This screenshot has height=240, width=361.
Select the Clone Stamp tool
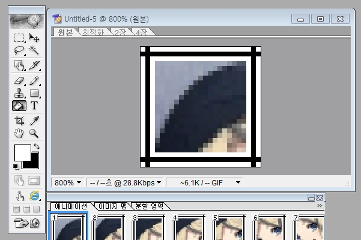pos(19,93)
